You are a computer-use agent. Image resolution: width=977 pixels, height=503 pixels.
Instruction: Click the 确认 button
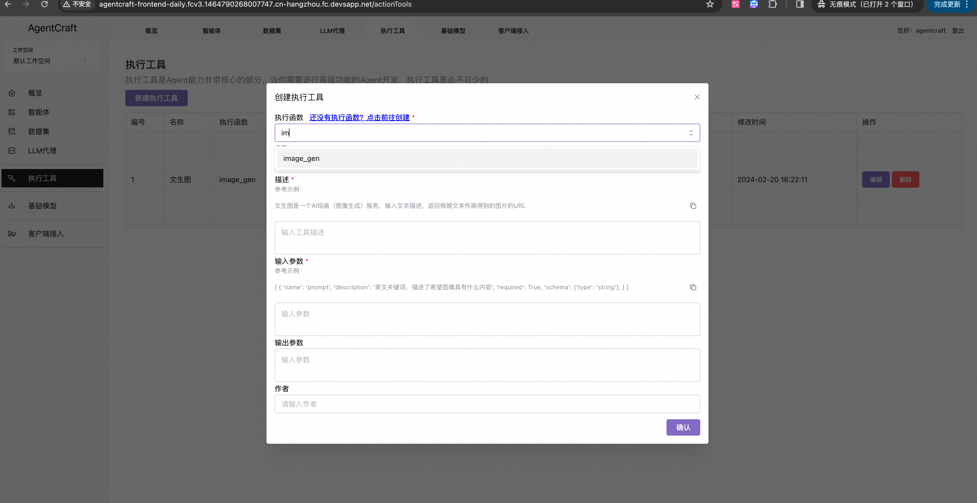click(683, 427)
